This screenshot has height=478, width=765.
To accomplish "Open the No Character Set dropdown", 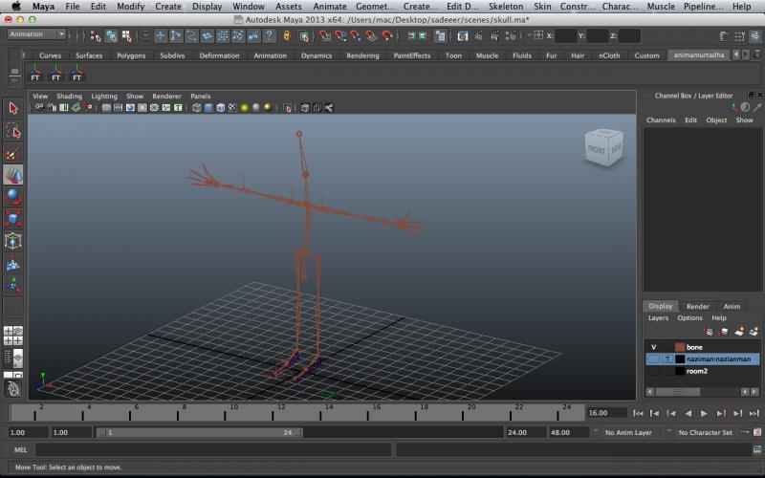I will coord(707,432).
